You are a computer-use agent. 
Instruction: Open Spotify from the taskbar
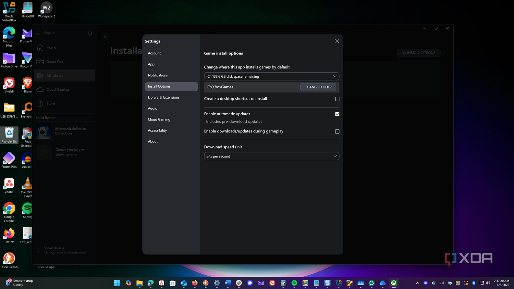point(294,283)
